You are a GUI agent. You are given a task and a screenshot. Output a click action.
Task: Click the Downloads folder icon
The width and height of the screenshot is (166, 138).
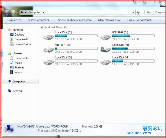pyautogui.click(x=11, y=39)
